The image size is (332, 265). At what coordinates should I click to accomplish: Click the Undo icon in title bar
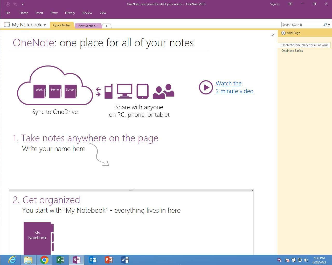15,4
